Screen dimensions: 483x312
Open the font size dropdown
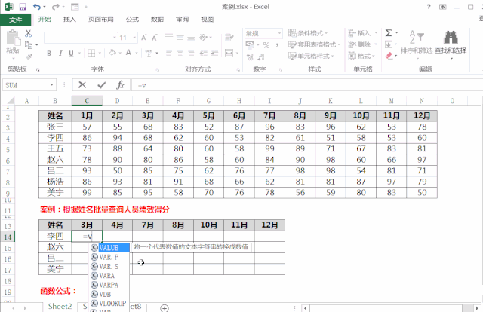click(x=134, y=38)
